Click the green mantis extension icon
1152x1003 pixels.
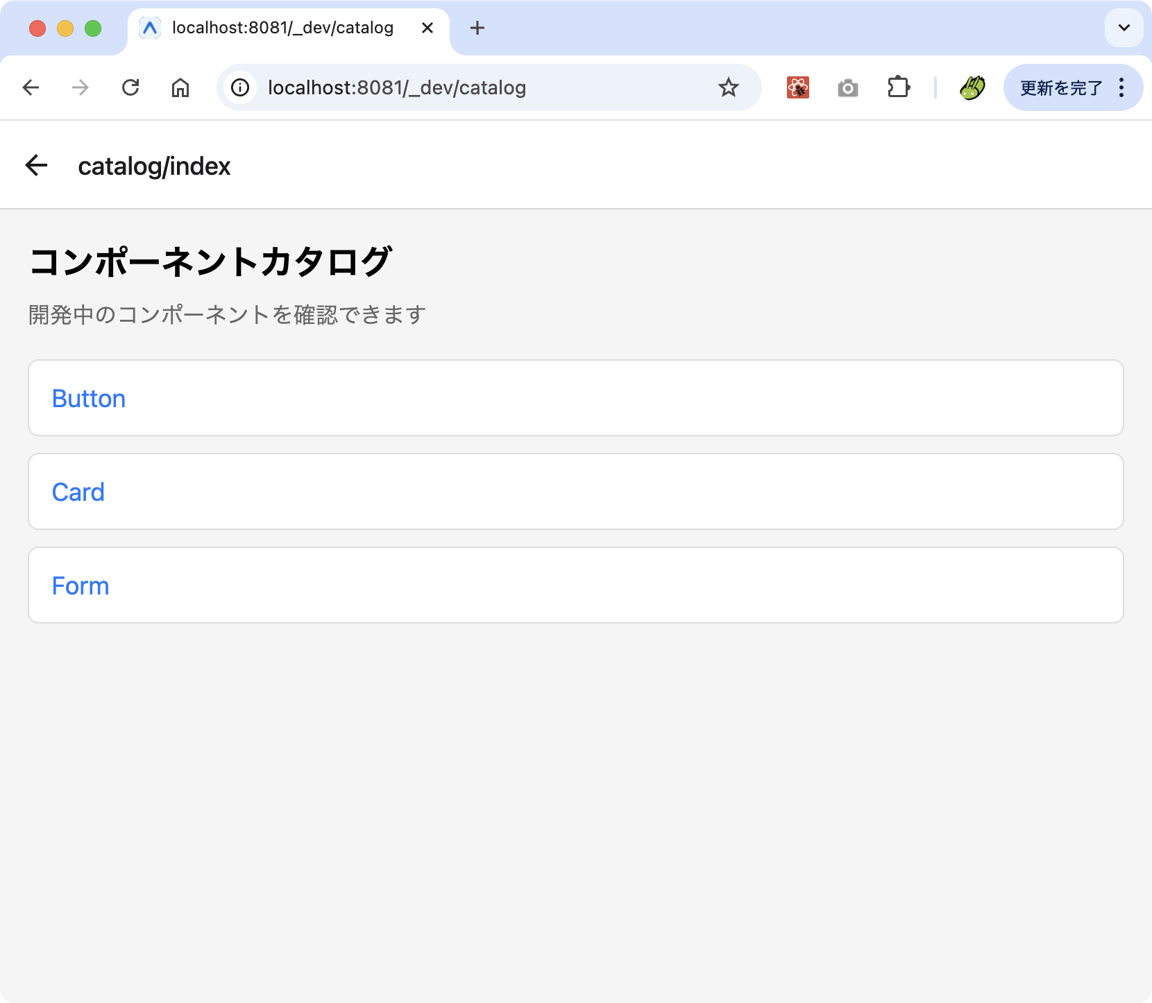pyautogui.click(x=972, y=87)
